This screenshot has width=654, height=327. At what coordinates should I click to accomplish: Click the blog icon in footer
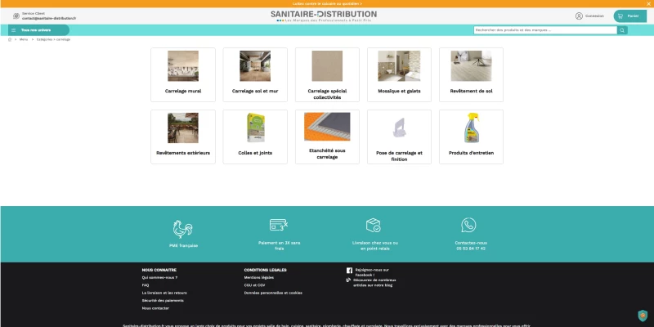click(349, 280)
